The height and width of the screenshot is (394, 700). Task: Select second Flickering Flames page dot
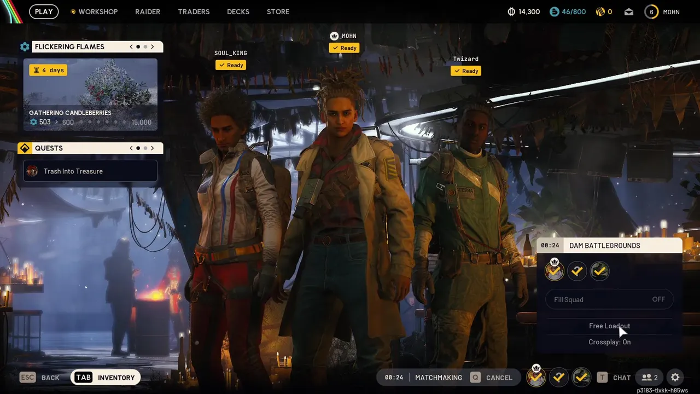(x=145, y=47)
